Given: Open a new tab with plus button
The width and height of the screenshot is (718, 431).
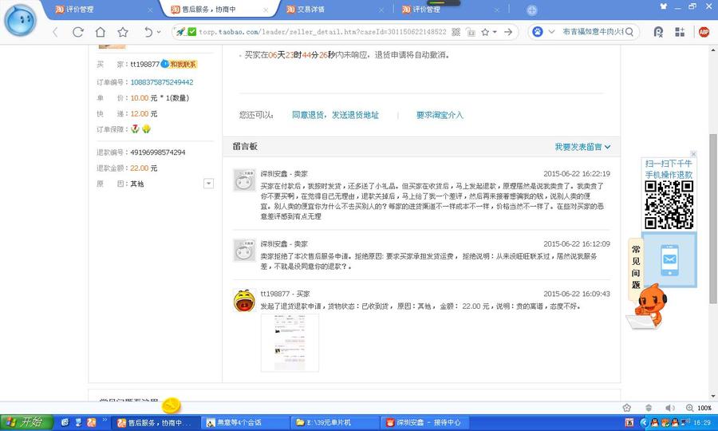Looking at the screenshot, I should pyautogui.click(x=531, y=10).
